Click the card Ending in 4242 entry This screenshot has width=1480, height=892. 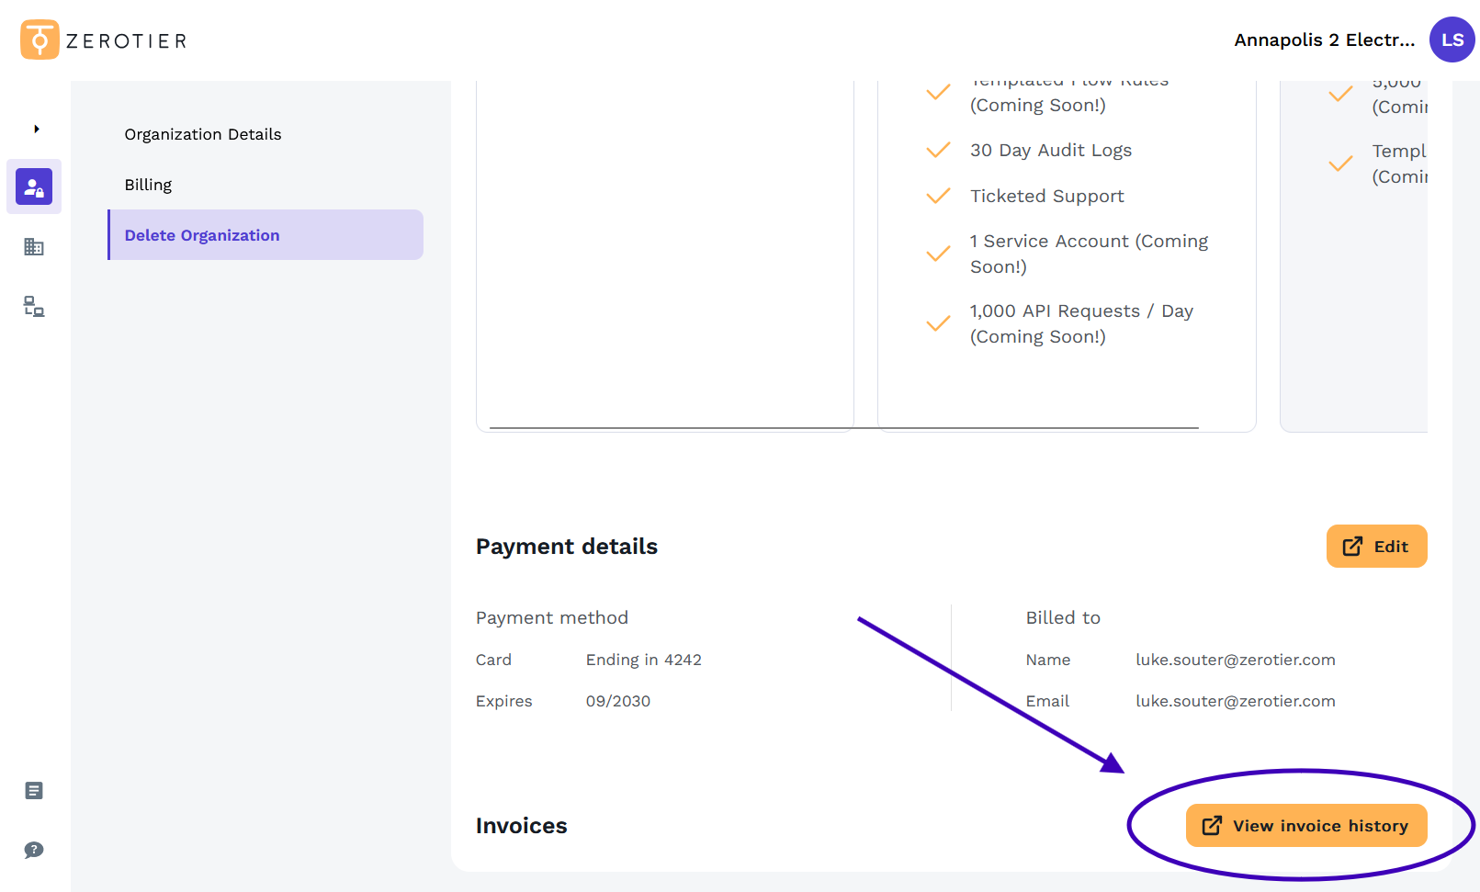[x=644, y=659]
